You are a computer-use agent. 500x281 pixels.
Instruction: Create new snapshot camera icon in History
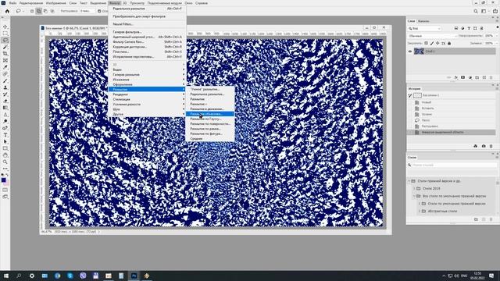point(484,146)
